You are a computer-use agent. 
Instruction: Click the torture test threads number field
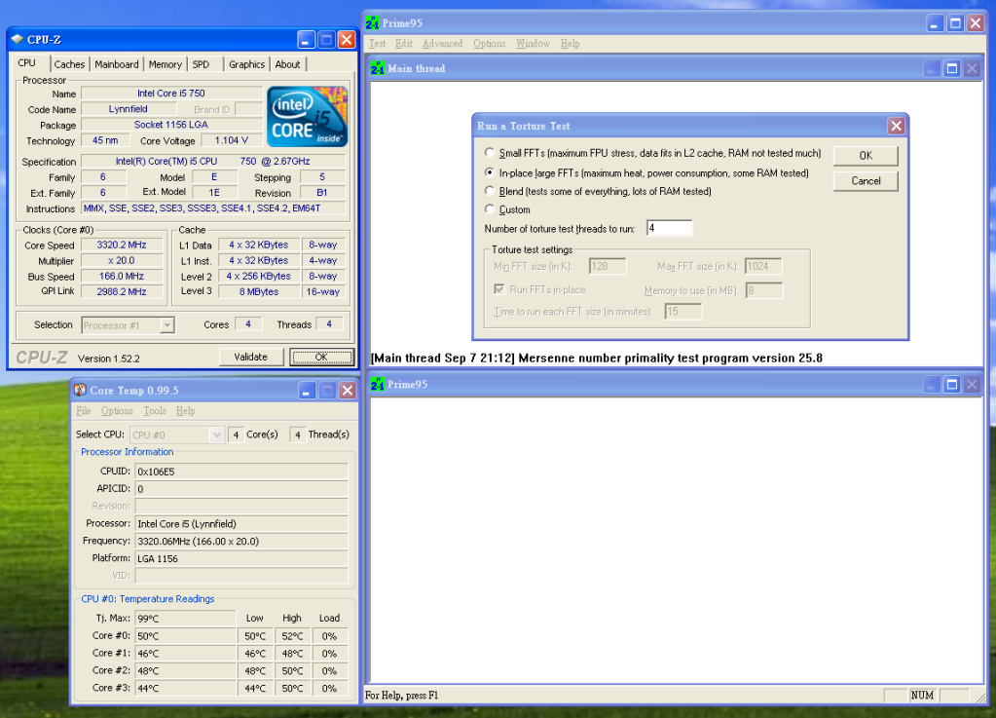point(670,228)
